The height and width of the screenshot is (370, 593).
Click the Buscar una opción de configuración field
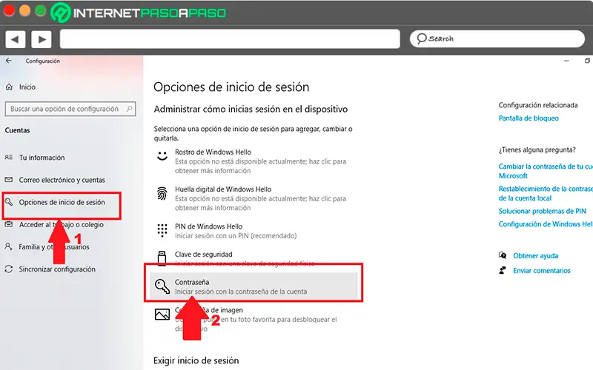click(x=70, y=109)
